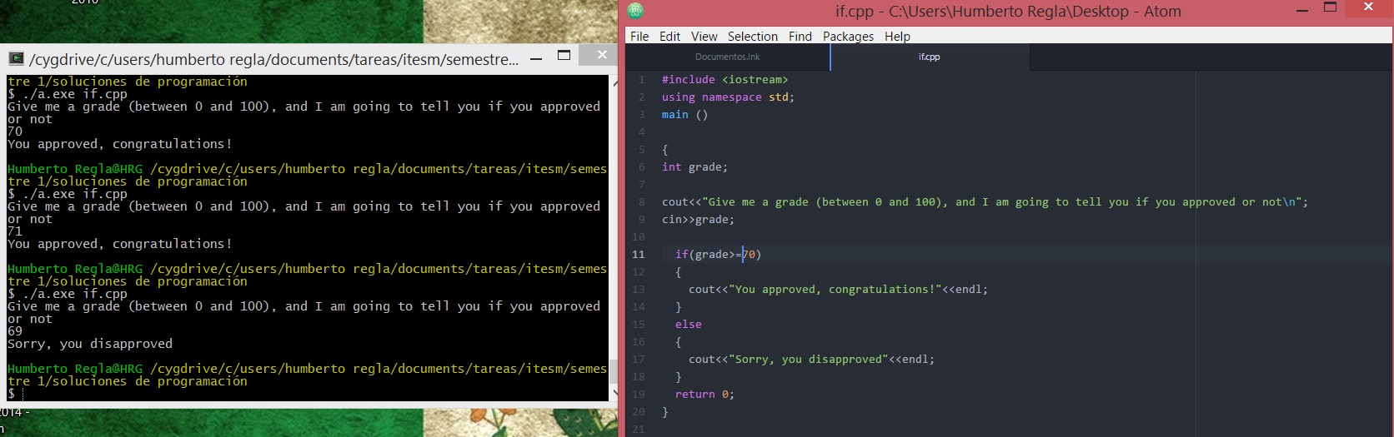Open the Packages menu in Atom
This screenshot has height=437, width=1394.
click(848, 37)
